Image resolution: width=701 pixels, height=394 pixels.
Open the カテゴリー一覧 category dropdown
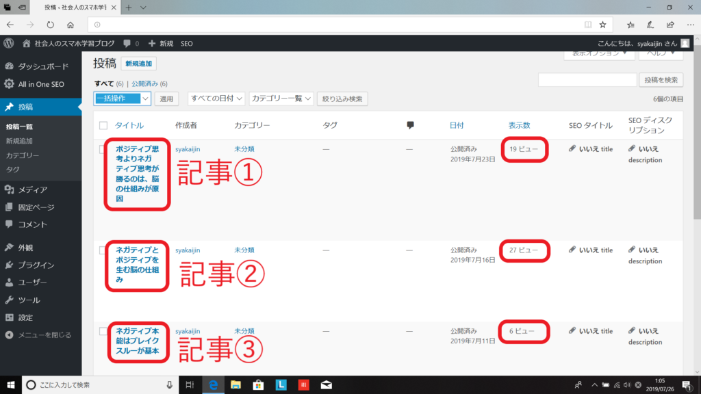(x=281, y=98)
